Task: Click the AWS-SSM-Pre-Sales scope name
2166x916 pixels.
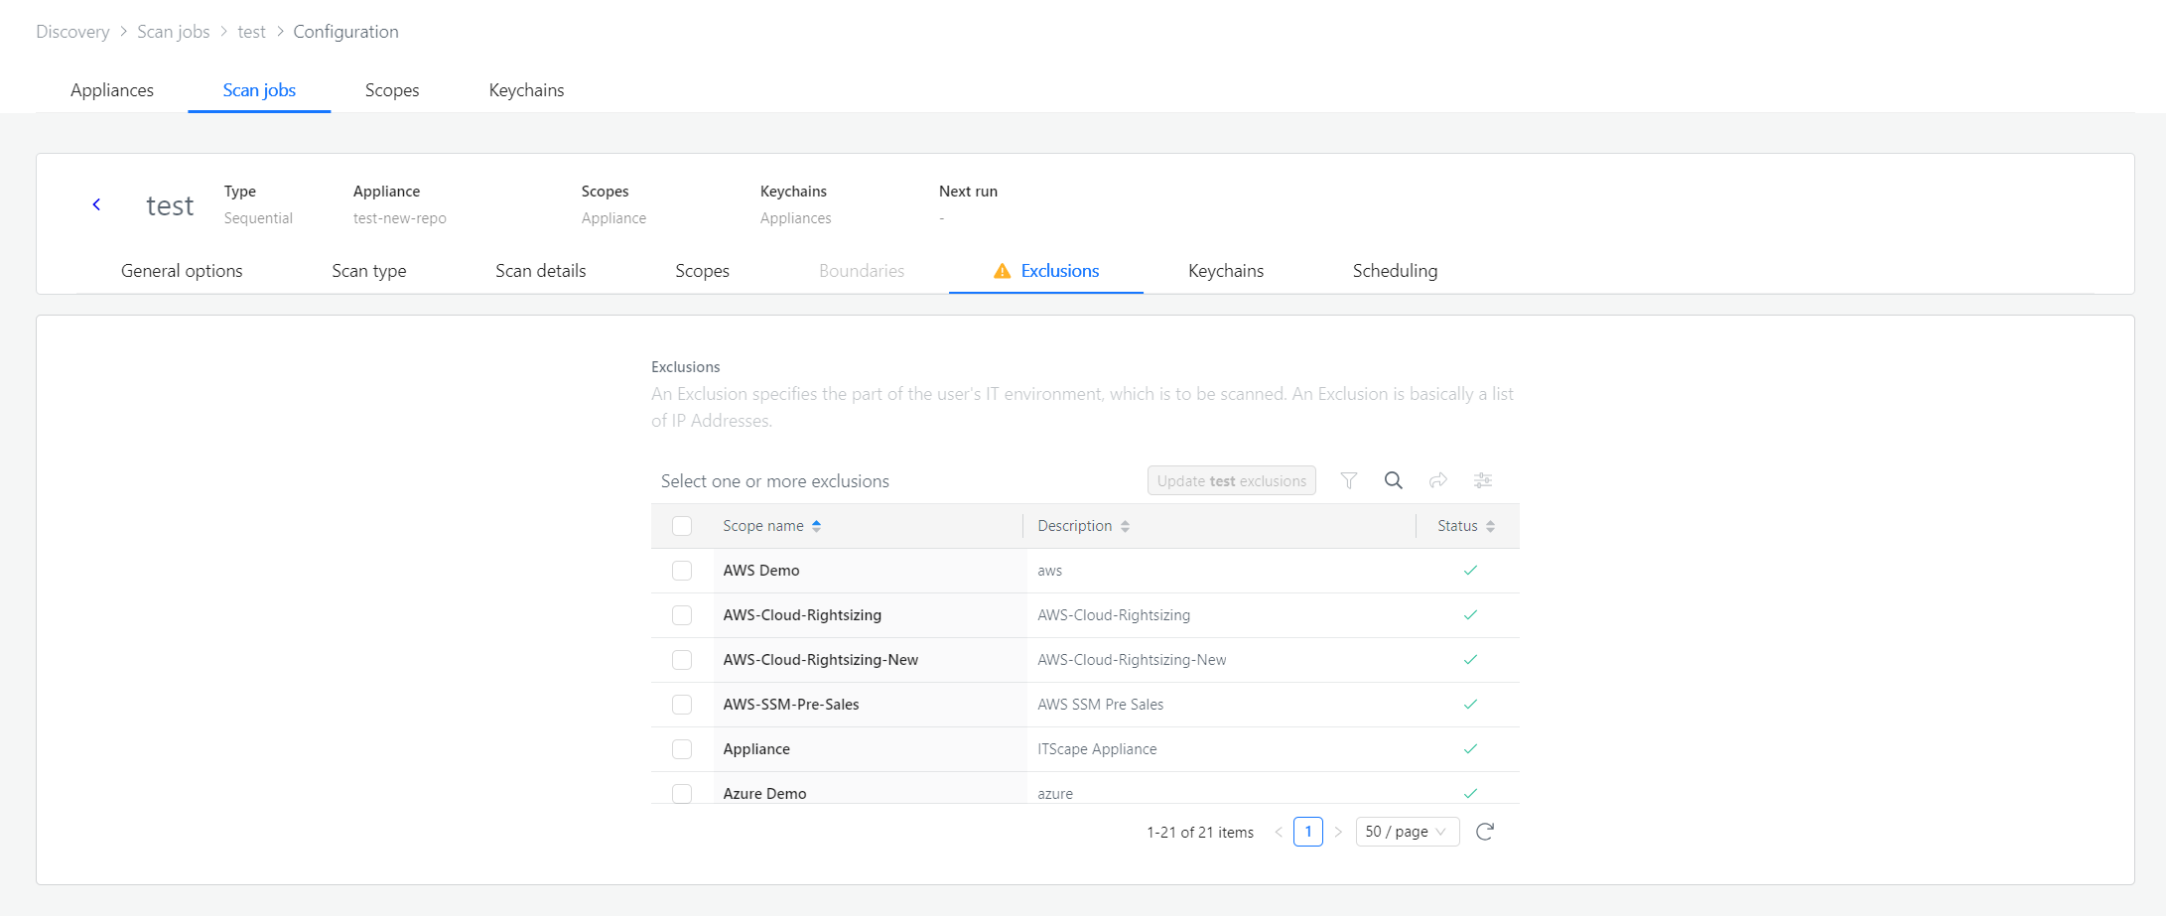Action: pyautogui.click(x=791, y=705)
